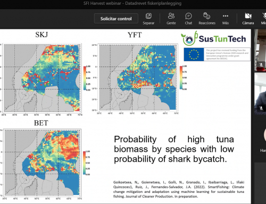Image resolution: width=266 pixels, height=204 pixels.
Task: Open the Reacciones menu
Action: click(207, 19)
